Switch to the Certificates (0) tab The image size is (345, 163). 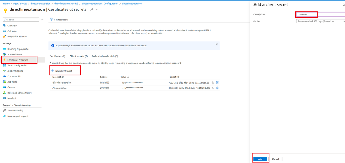click(x=57, y=56)
